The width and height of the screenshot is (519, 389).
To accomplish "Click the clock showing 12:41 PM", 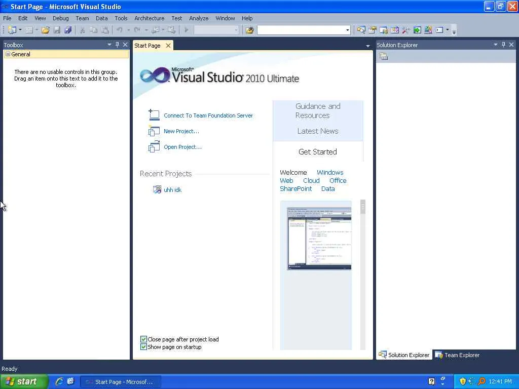I will pyautogui.click(x=500, y=381).
